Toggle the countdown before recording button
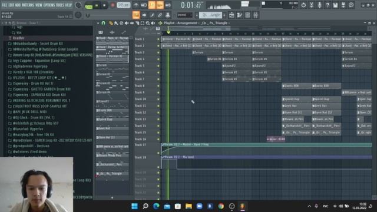Viewport: 377px width, 212px height. click(152, 5)
